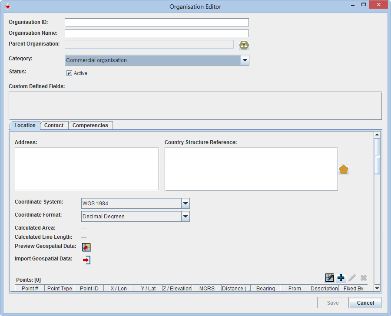Click the edit point pencil icon
Screen dimensions: 391x316
pyautogui.click(x=352, y=277)
